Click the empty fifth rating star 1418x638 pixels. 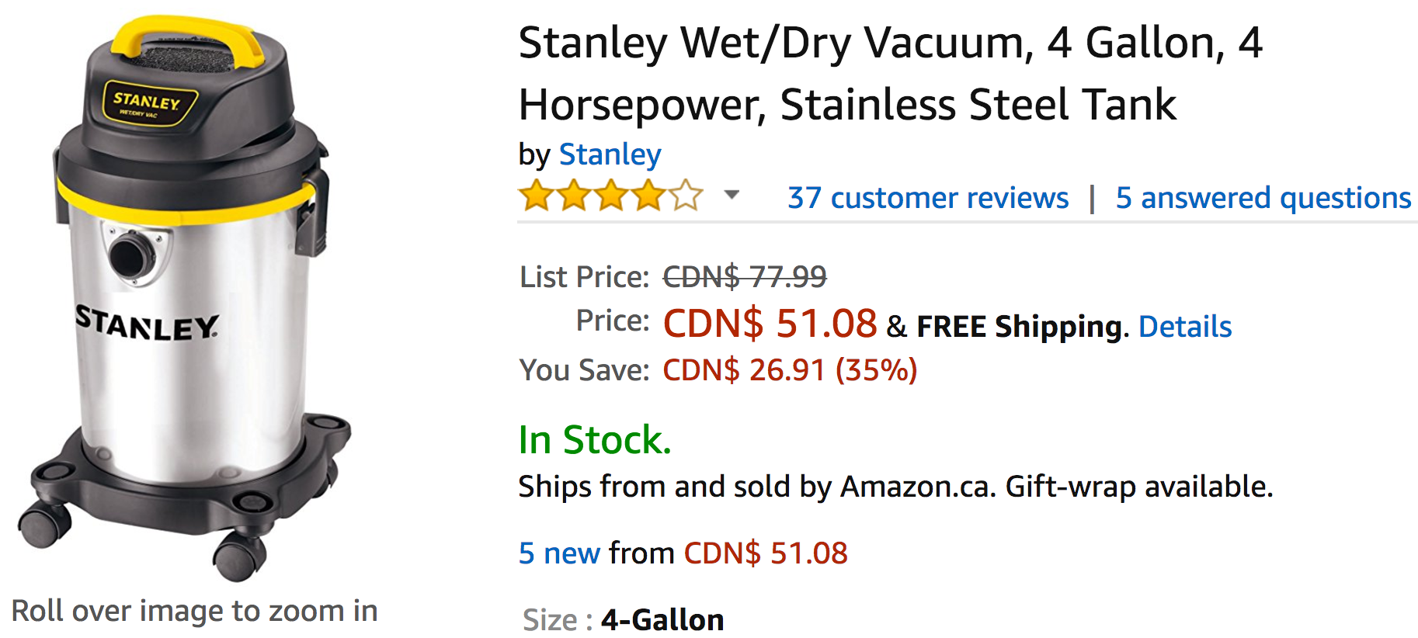(x=686, y=196)
